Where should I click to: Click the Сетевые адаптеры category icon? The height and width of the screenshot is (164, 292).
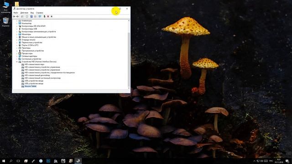click(x=20, y=56)
